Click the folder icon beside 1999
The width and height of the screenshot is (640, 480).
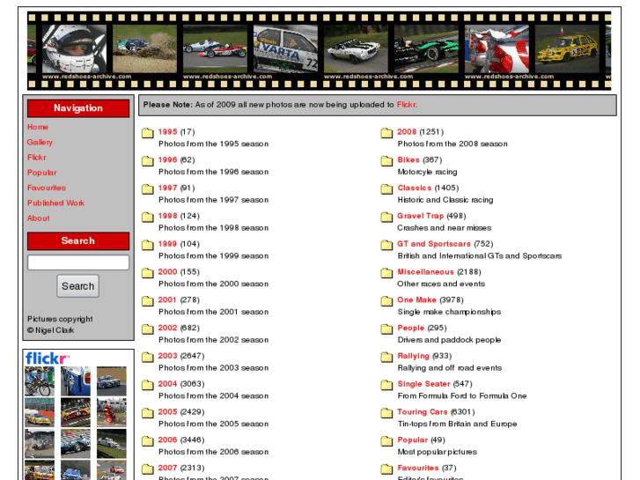click(147, 245)
